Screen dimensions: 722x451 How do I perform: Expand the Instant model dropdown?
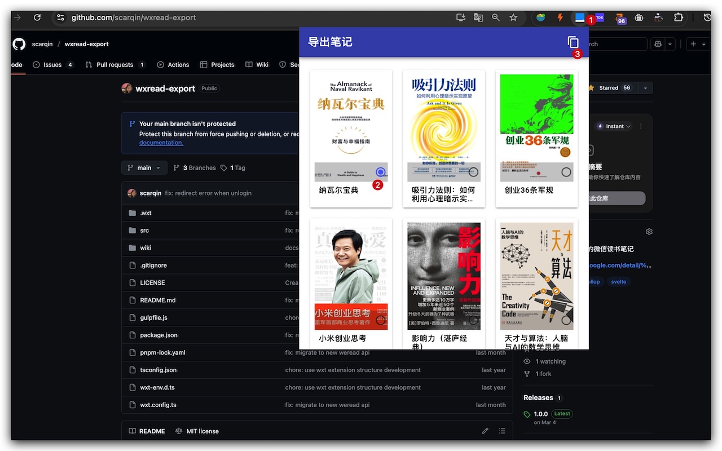pos(614,126)
